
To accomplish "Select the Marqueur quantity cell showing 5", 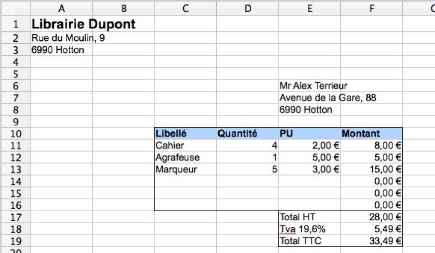I will tap(248, 169).
